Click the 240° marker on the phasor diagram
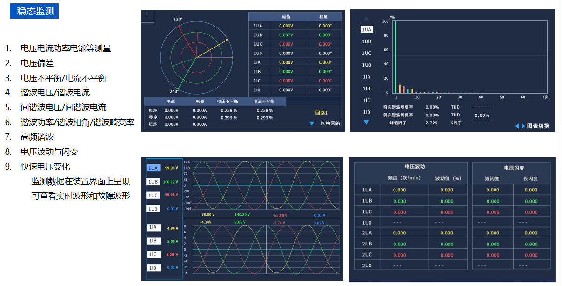This screenshot has width=562, height=286. coord(174,91)
